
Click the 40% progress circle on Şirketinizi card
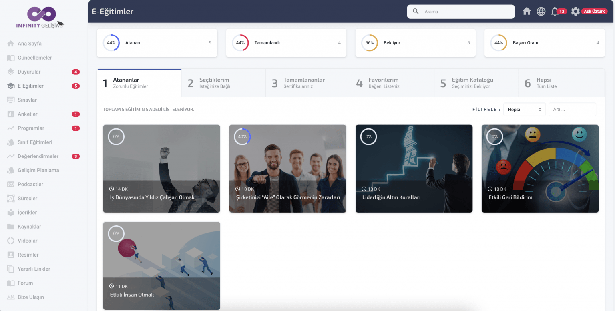pyautogui.click(x=242, y=136)
